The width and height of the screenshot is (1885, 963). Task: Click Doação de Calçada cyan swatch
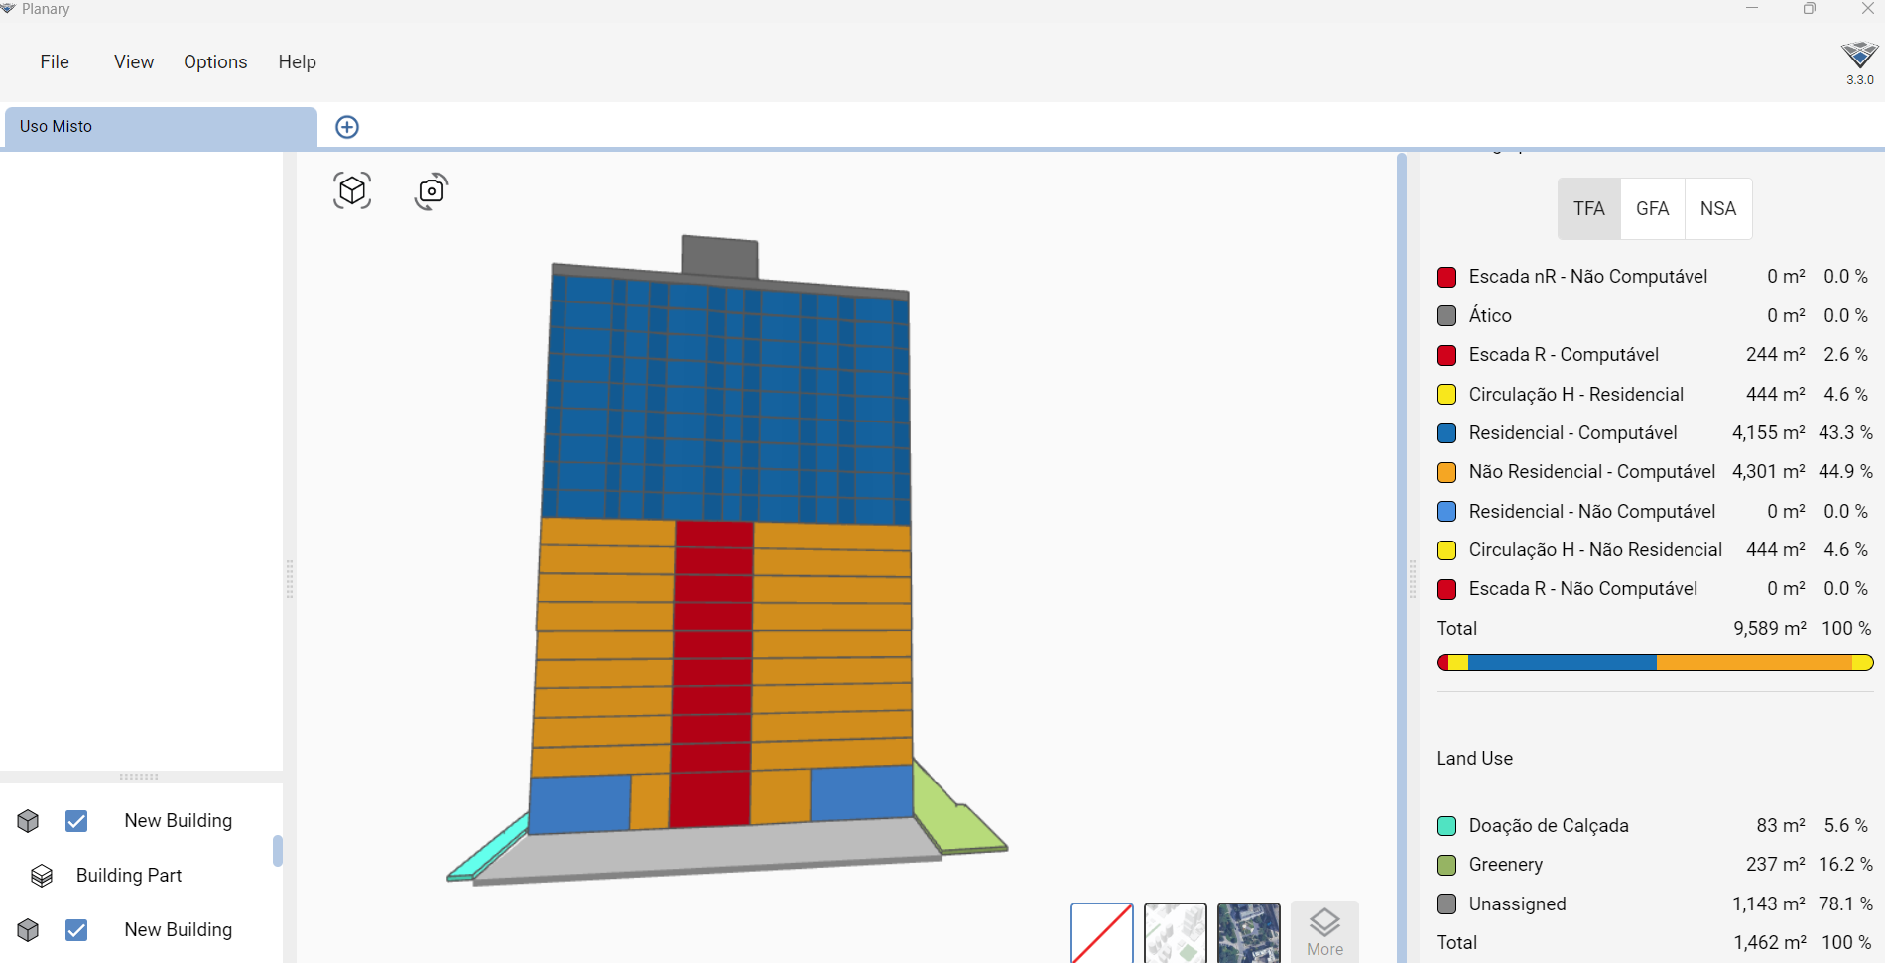pos(1446,826)
